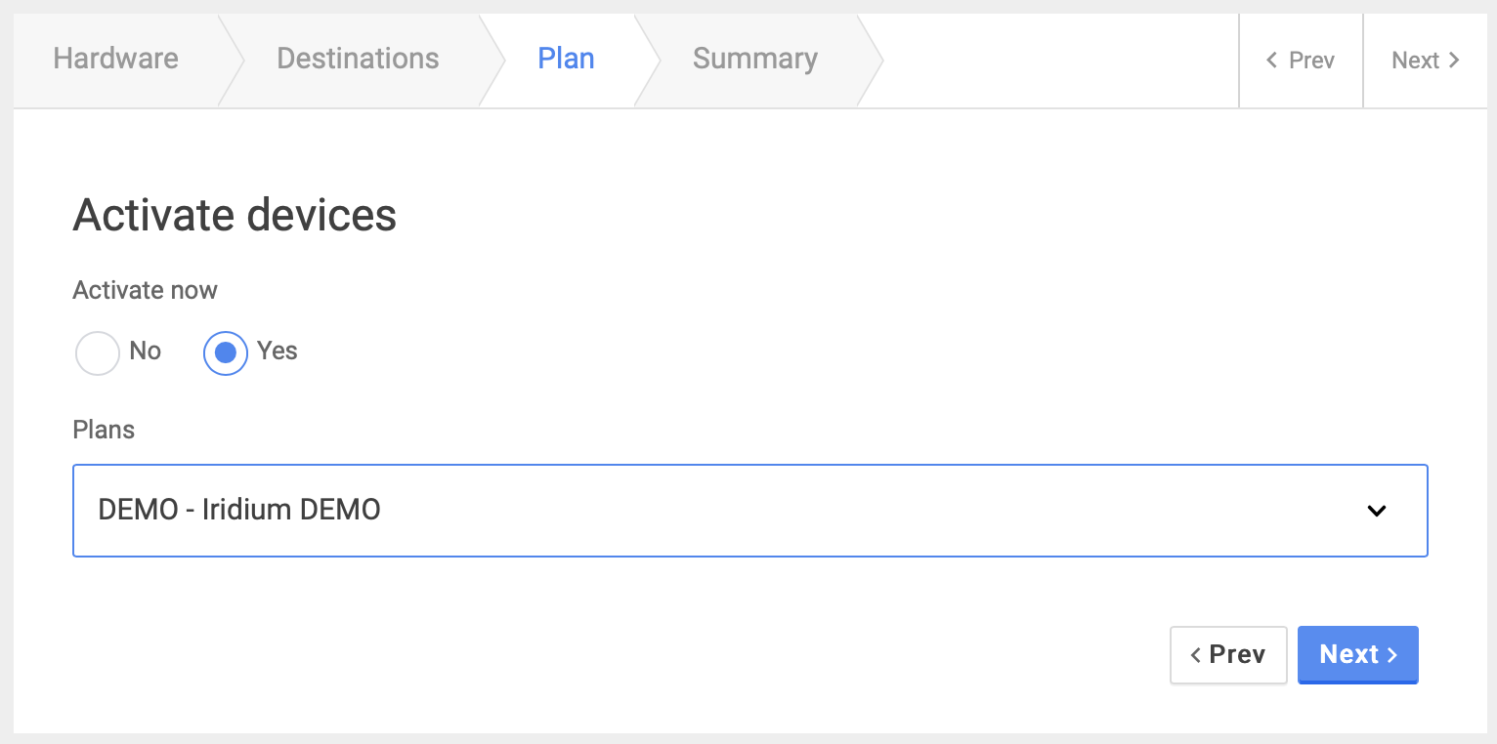The image size is (1497, 744).
Task: Open the Plans dropdown
Action: 749,511
